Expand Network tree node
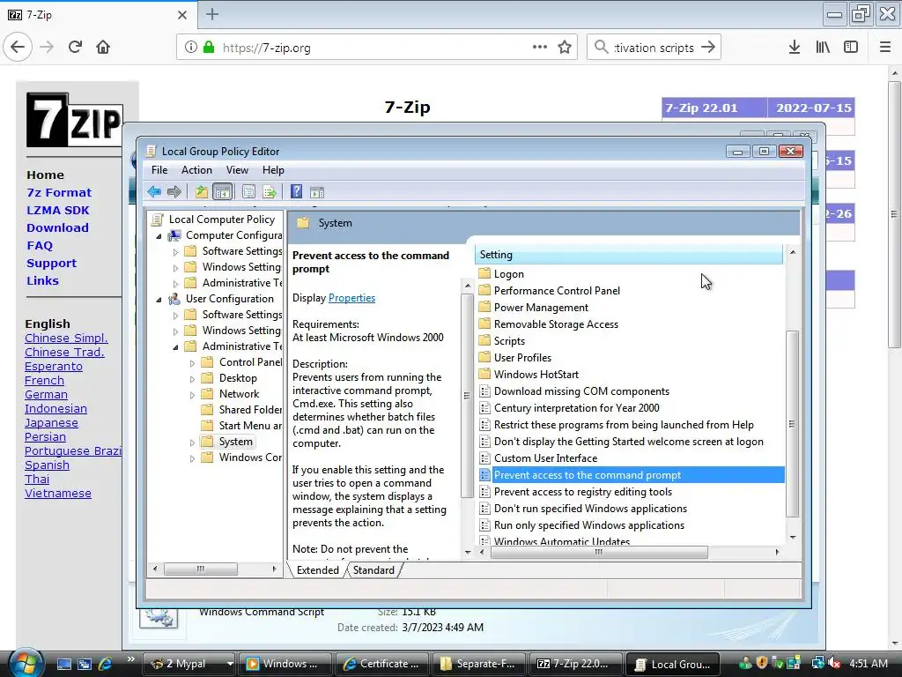This screenshot has height=677, width=902. click(193, 395)
